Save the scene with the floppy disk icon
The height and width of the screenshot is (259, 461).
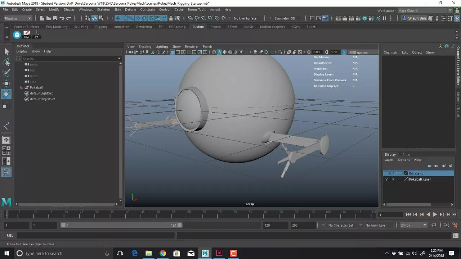coord(55,18)
